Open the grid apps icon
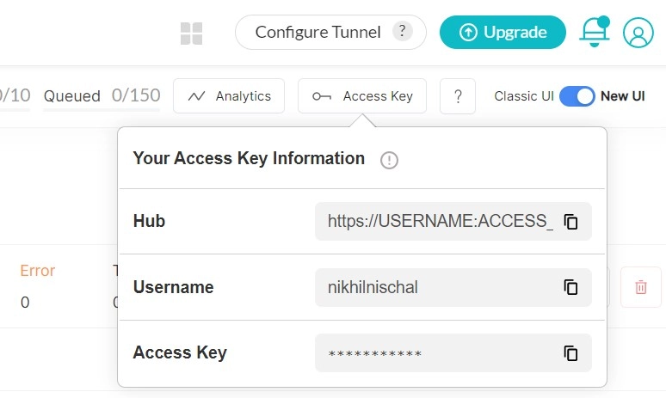The width and height of the screenshot is (666, 398). (x=191, y=34)
